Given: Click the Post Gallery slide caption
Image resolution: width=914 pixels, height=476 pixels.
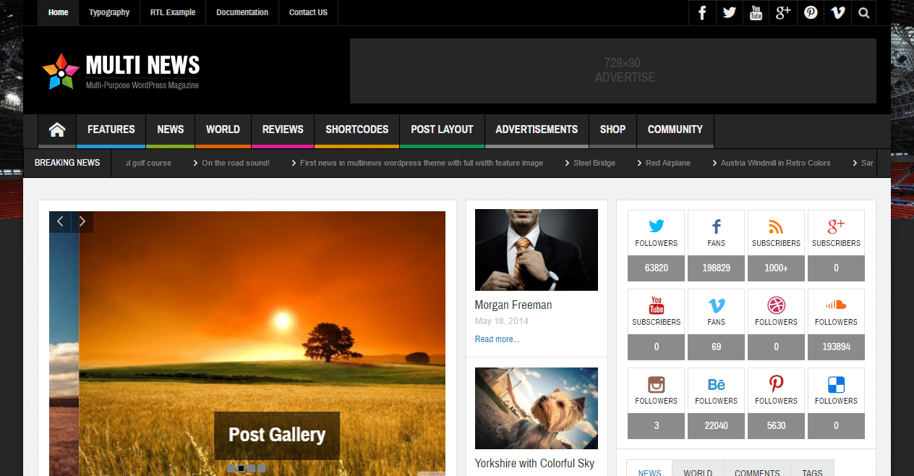Looking at the screenshot, I should (277, 435).
